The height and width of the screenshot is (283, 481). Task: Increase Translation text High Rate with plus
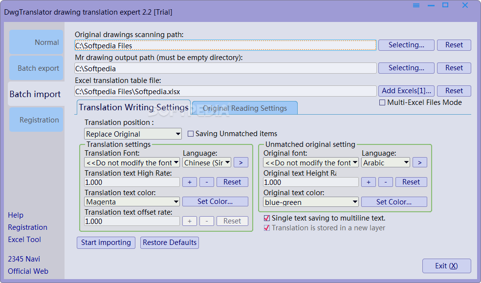190,182
